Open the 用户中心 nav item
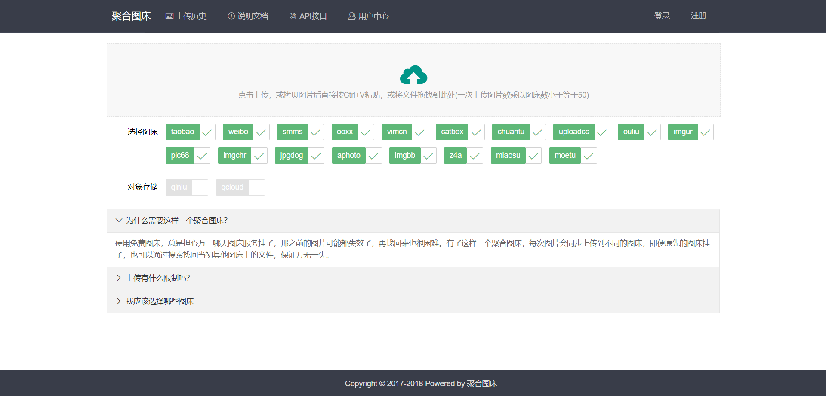 tap(368, 16)
